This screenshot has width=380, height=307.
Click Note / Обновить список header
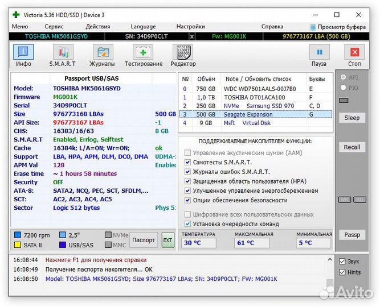tap(258, 79)
